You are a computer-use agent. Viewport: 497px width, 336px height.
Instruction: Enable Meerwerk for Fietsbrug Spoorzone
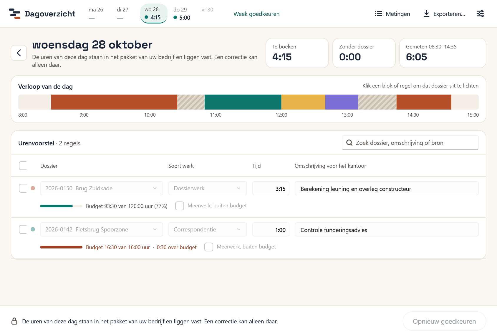pos(209,247)
